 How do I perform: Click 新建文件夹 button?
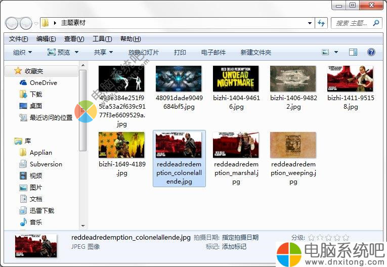(x=255, y=52)
